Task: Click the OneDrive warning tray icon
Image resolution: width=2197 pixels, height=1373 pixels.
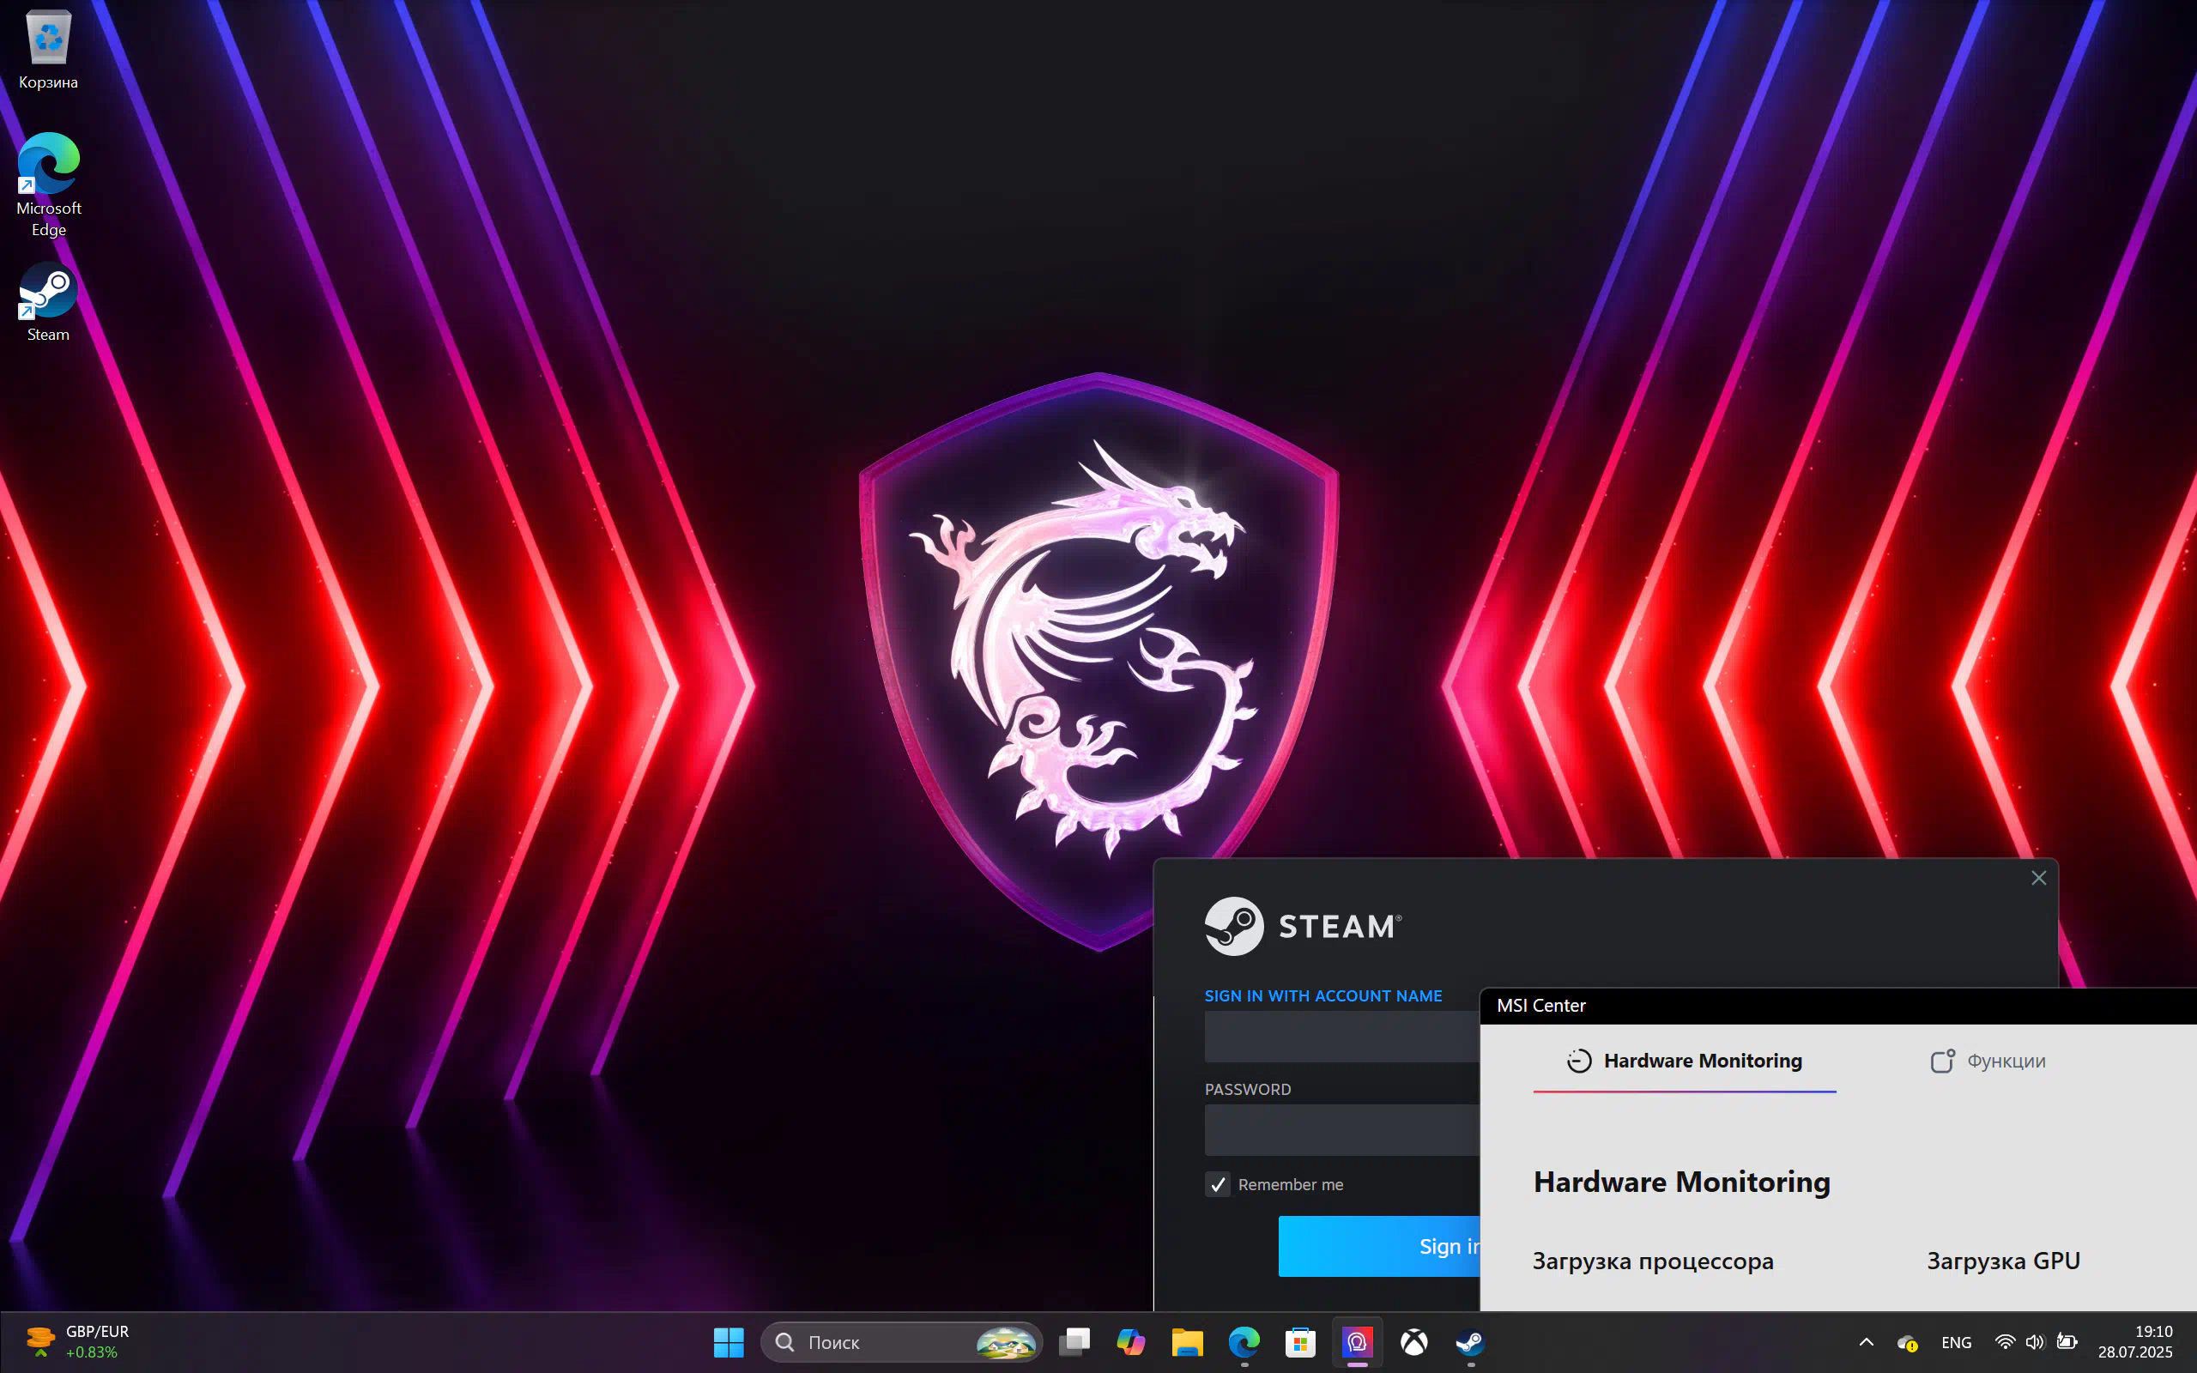Action: pos(1906,1342)
